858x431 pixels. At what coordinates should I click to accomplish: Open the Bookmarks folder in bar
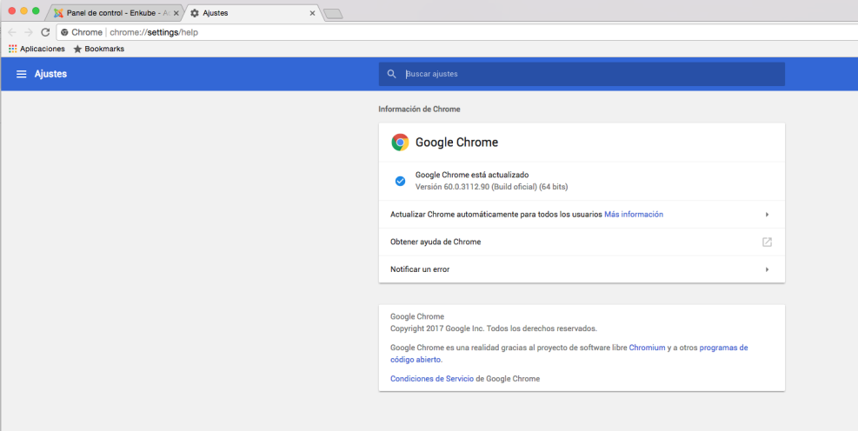pos(98,49)
